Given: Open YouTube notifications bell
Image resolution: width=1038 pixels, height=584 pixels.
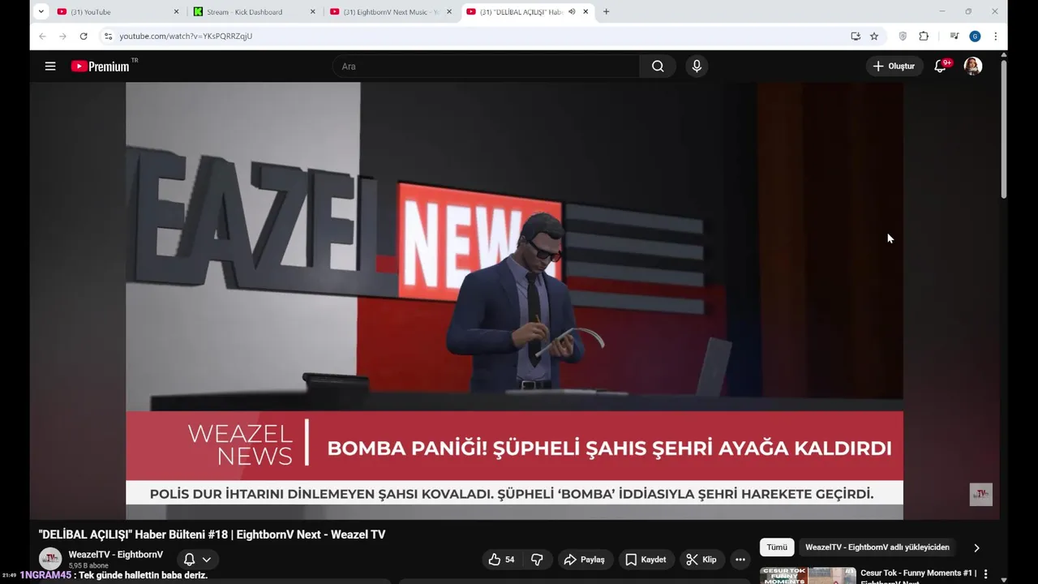Looking at the screenshot, I should click(941, 67).
